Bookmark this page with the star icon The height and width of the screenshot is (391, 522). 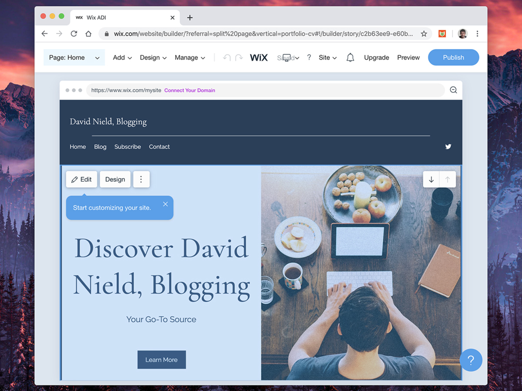coord(424,34)
